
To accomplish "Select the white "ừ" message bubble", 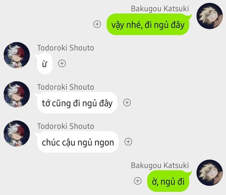I will pos(44,63).
